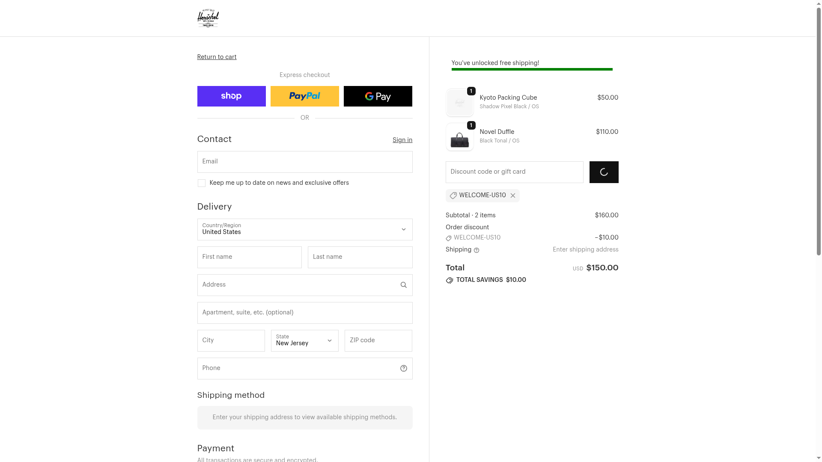Click the shipping info question icon
The image size is (822, 462).
click(x=477, y=250)
